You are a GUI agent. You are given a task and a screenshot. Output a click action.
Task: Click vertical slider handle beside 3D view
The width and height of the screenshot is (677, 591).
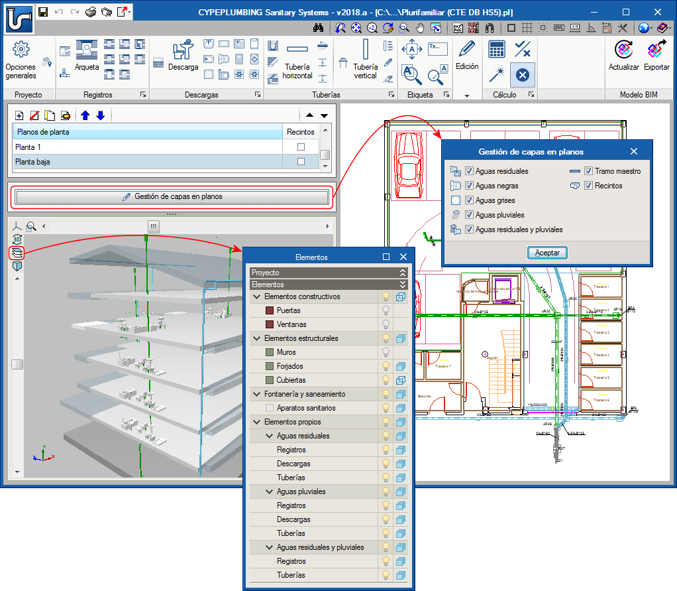[17, 364]
